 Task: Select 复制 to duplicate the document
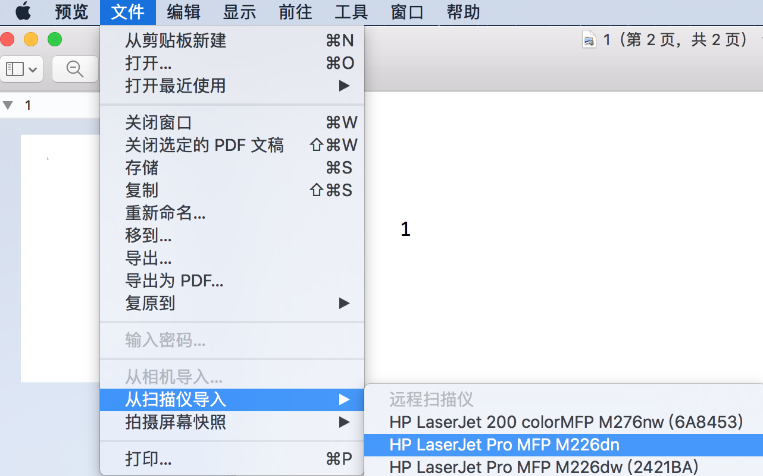232,190
